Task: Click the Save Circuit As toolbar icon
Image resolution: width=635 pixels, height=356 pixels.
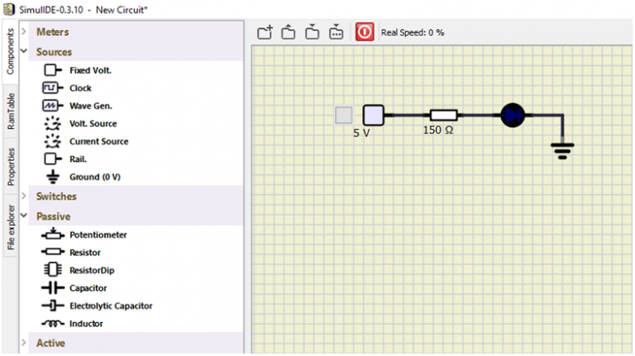Action: (336, 32)
